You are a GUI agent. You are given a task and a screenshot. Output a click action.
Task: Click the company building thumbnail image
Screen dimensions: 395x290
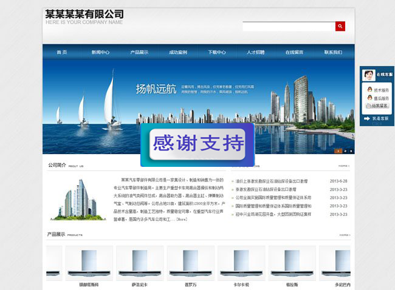[x=78, y=200]
